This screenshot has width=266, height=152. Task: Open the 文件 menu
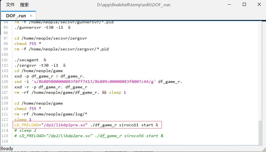(10, 5)
